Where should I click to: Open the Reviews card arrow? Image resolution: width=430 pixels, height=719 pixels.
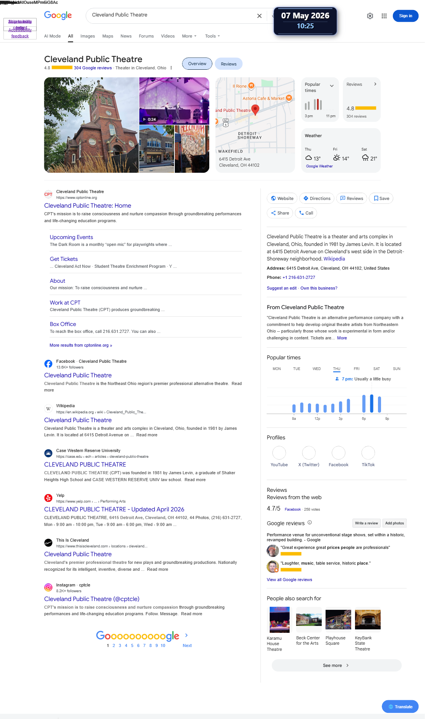point(375,84)
